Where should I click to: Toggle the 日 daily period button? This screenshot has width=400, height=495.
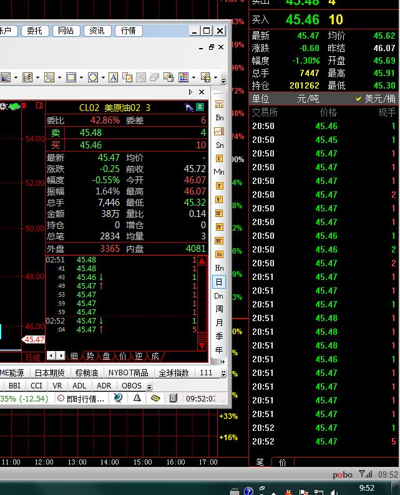[x=219, y=282]
